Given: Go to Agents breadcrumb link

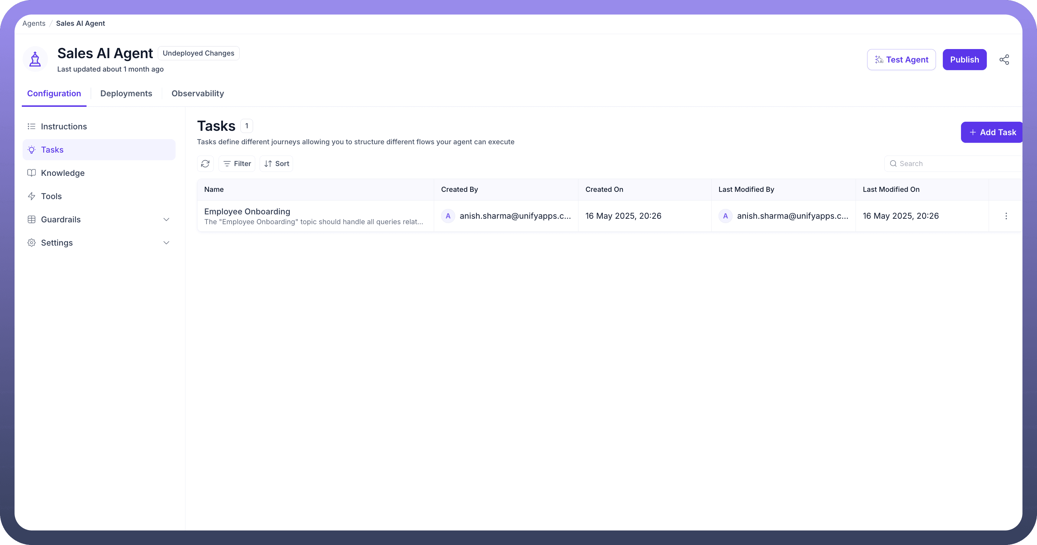Looking at the screenshot, I should (34, 23).
